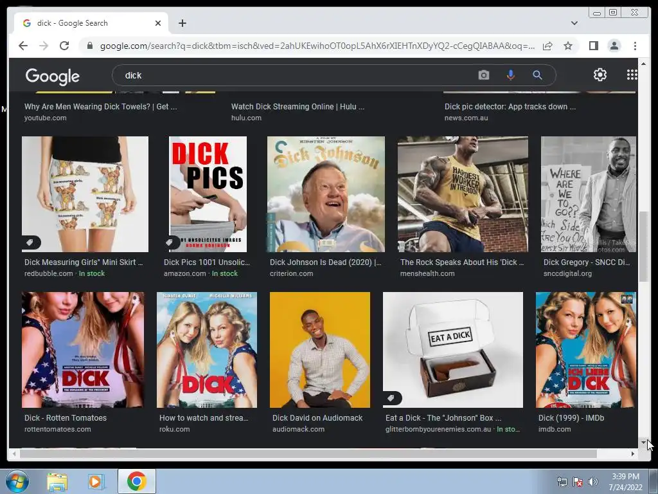
Task: Click the news.com.au result title link
Action: click(510, 107)
